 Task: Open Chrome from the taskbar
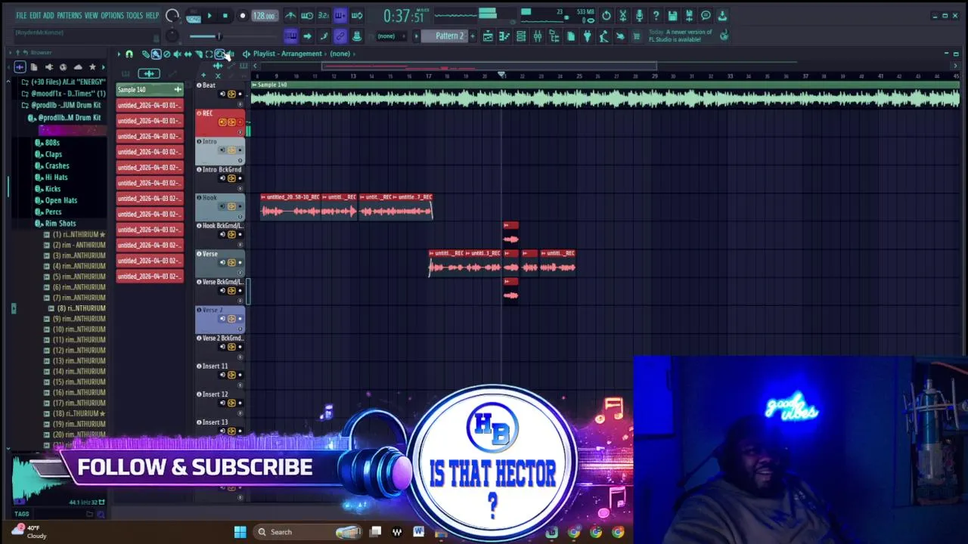[619, 532]
